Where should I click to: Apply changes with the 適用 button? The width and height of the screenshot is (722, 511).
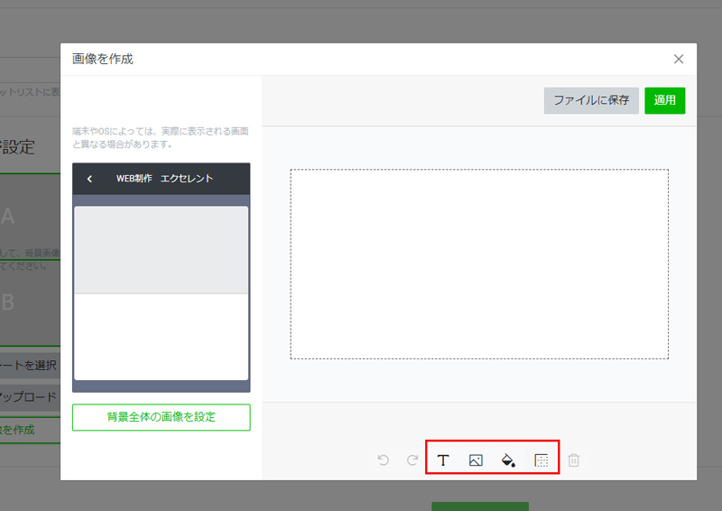point(665,100)
